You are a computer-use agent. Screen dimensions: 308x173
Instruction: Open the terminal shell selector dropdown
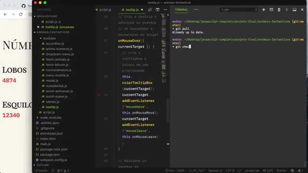[x=239, y=10]
